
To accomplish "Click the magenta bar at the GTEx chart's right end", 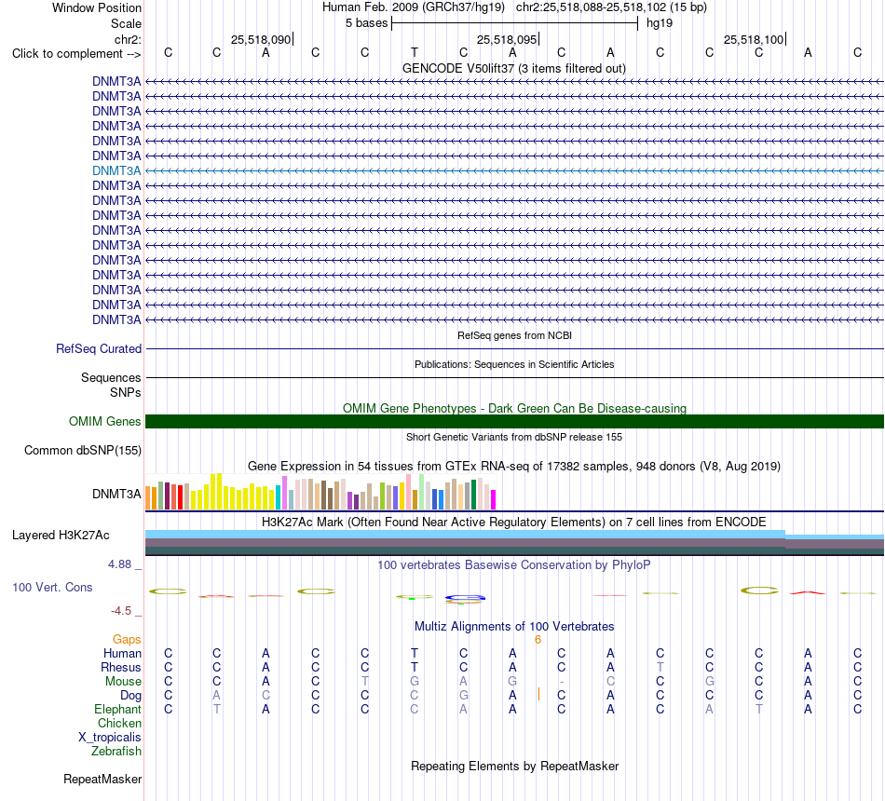I will [x=494, y=500].
